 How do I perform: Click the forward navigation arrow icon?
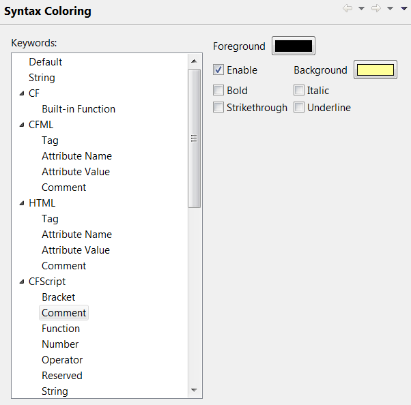tap(376, 9)
